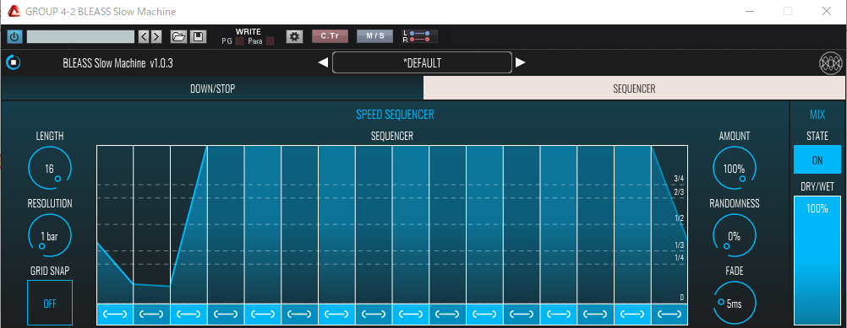Enable the WRITE PG checkbox
The height and width of the screenshot is (328, 847).
tap(240, 41)
